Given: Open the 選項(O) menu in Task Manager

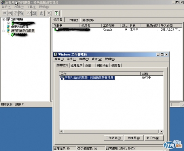Looking at the screenshot, I should tap(71, 59).
